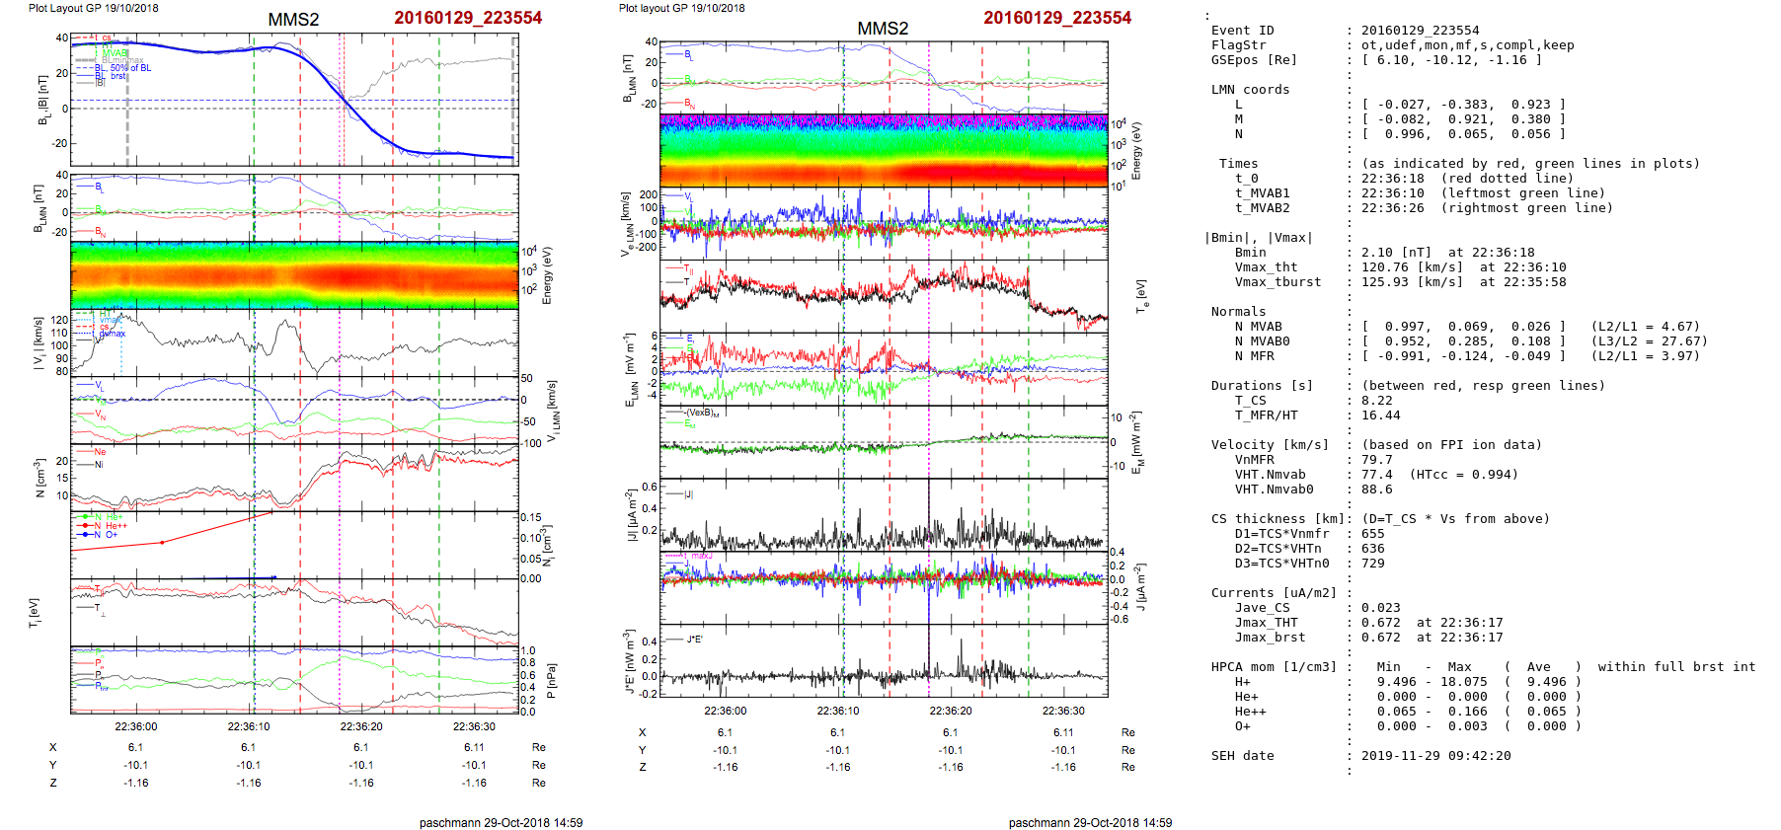
Task: Click the 'Plot Layout GP 19/10/2018' header at top left
Action: point(94,8)
